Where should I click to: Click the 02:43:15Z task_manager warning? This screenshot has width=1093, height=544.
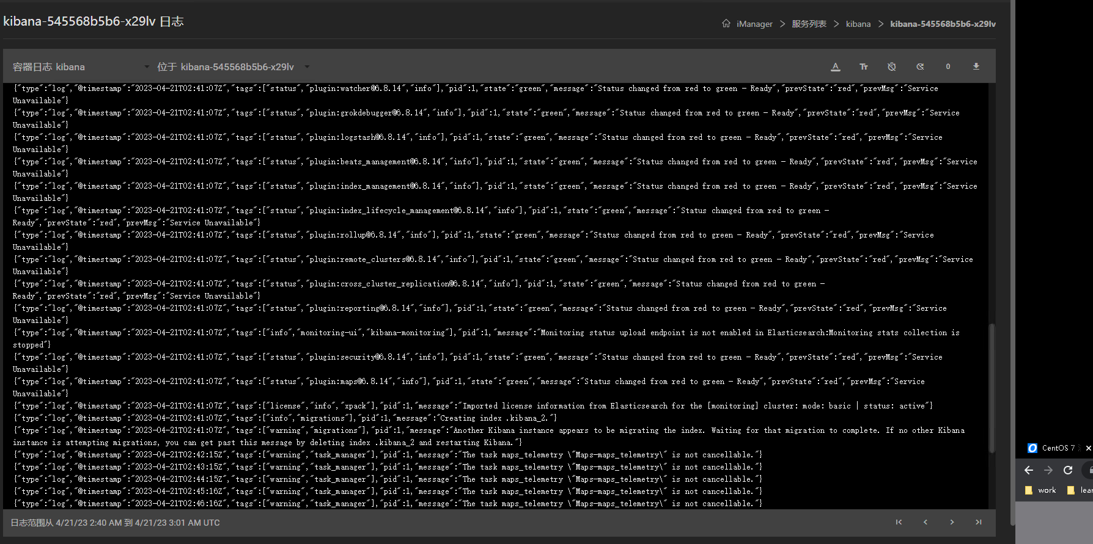click(388, 466)
